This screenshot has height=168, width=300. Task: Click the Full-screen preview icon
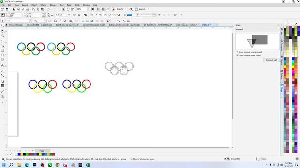(x=93, y=9)
